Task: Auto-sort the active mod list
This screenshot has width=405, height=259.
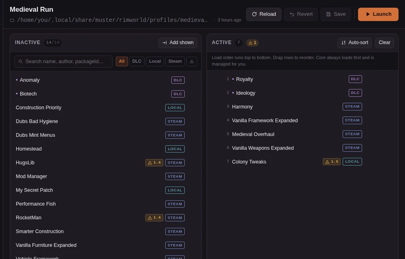Action: point(354,42)
